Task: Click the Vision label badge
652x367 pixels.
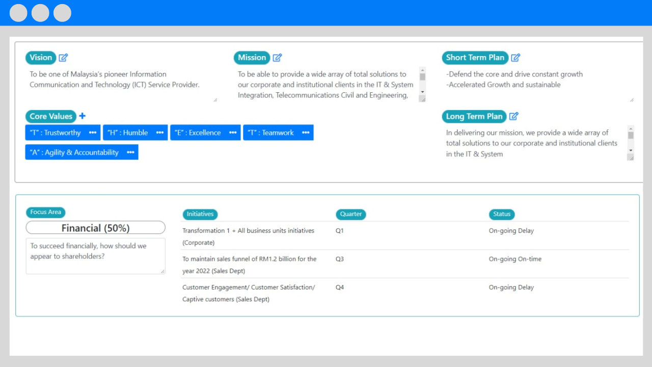Action: tap(41, 58)
